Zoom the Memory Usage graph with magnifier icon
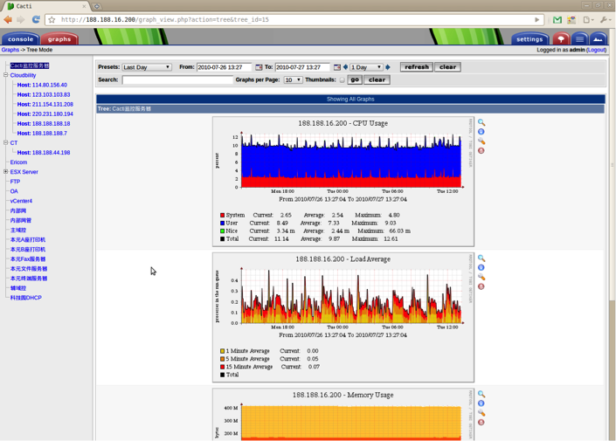The height and width of the screenshot is (441, 616). click(481, 394)
